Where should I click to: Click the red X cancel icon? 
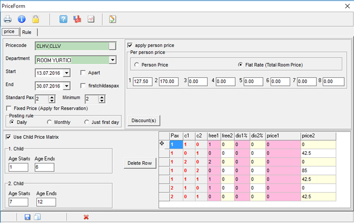[x=86, y=217]
